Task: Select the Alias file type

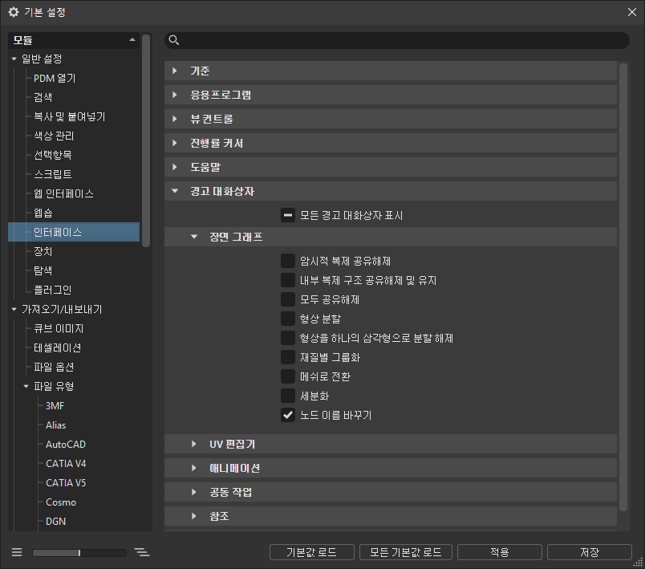Action: pyautogui.click(x=55, y=425)
